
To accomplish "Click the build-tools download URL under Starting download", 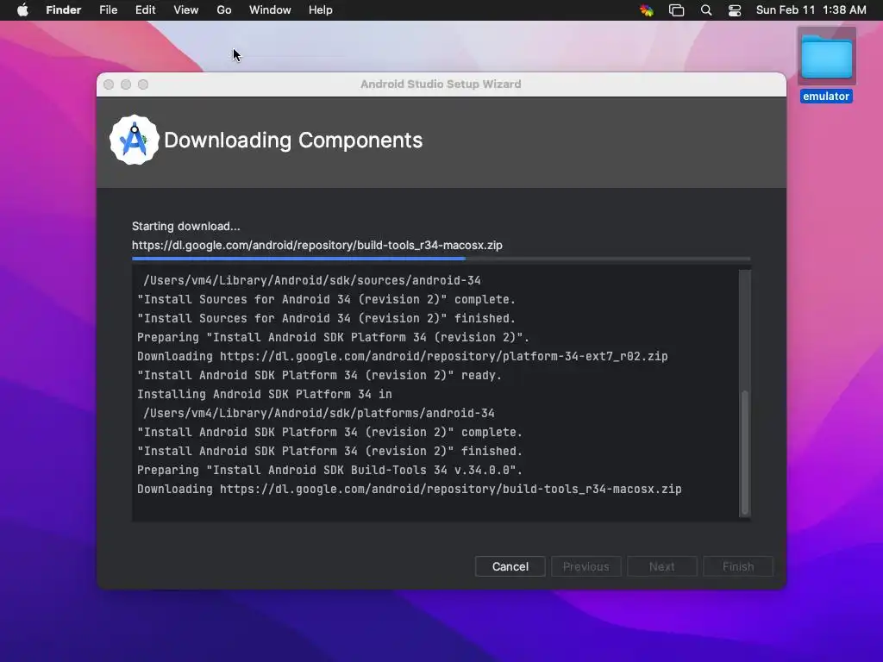I will pyautogui.click(x=317, y=245).
